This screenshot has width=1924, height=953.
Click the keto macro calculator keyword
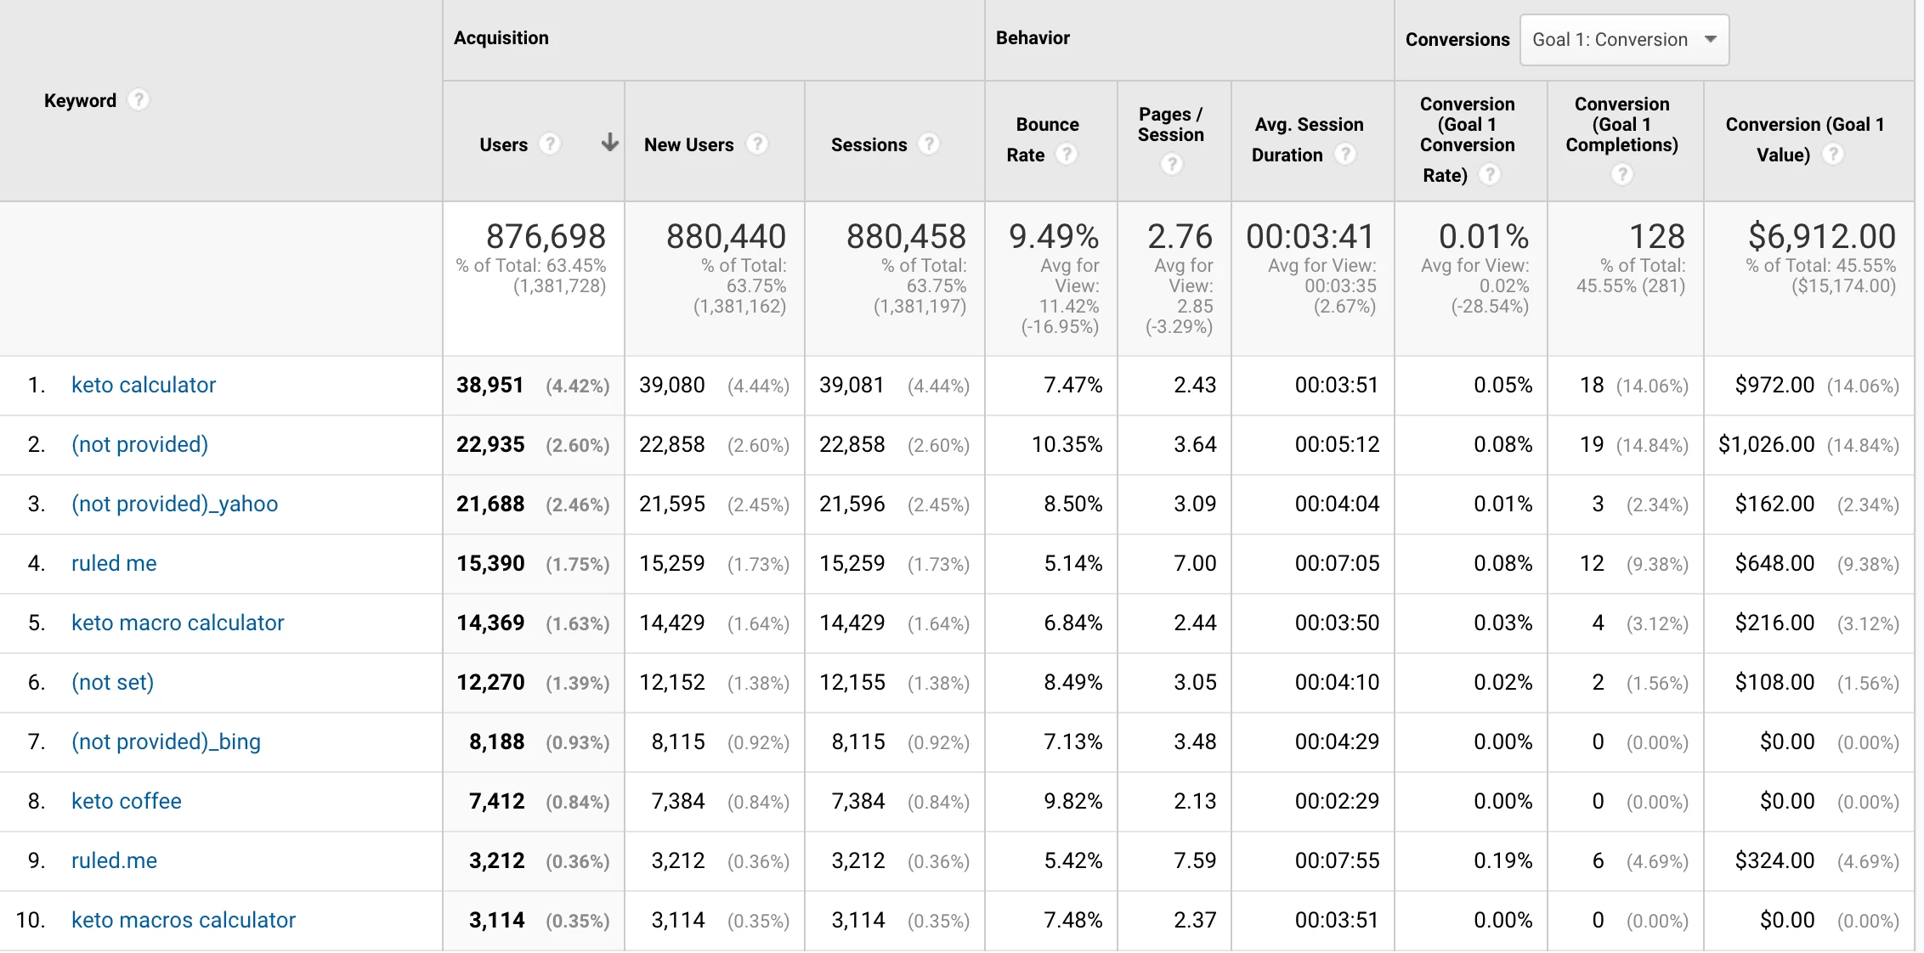pos(178,623)
